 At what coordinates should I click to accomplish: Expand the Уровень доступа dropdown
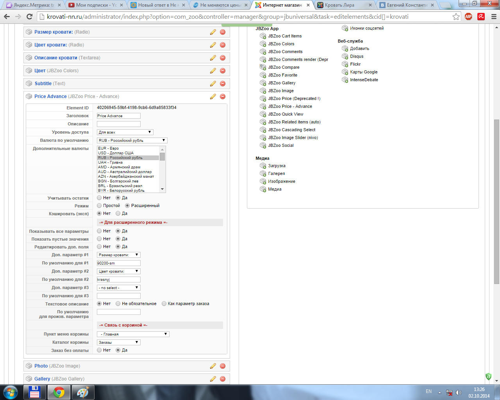click(125, 132)
